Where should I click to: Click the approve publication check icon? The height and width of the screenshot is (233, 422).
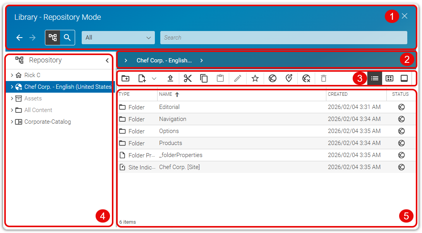289,78
